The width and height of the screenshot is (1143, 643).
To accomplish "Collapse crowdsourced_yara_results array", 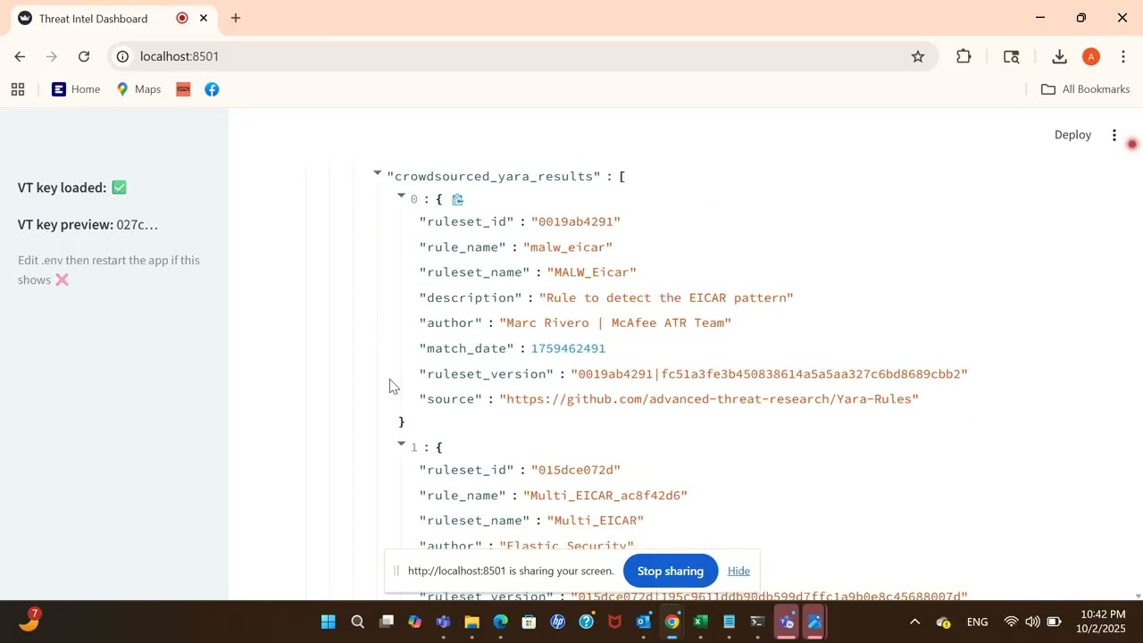I will tap(378, 173).
